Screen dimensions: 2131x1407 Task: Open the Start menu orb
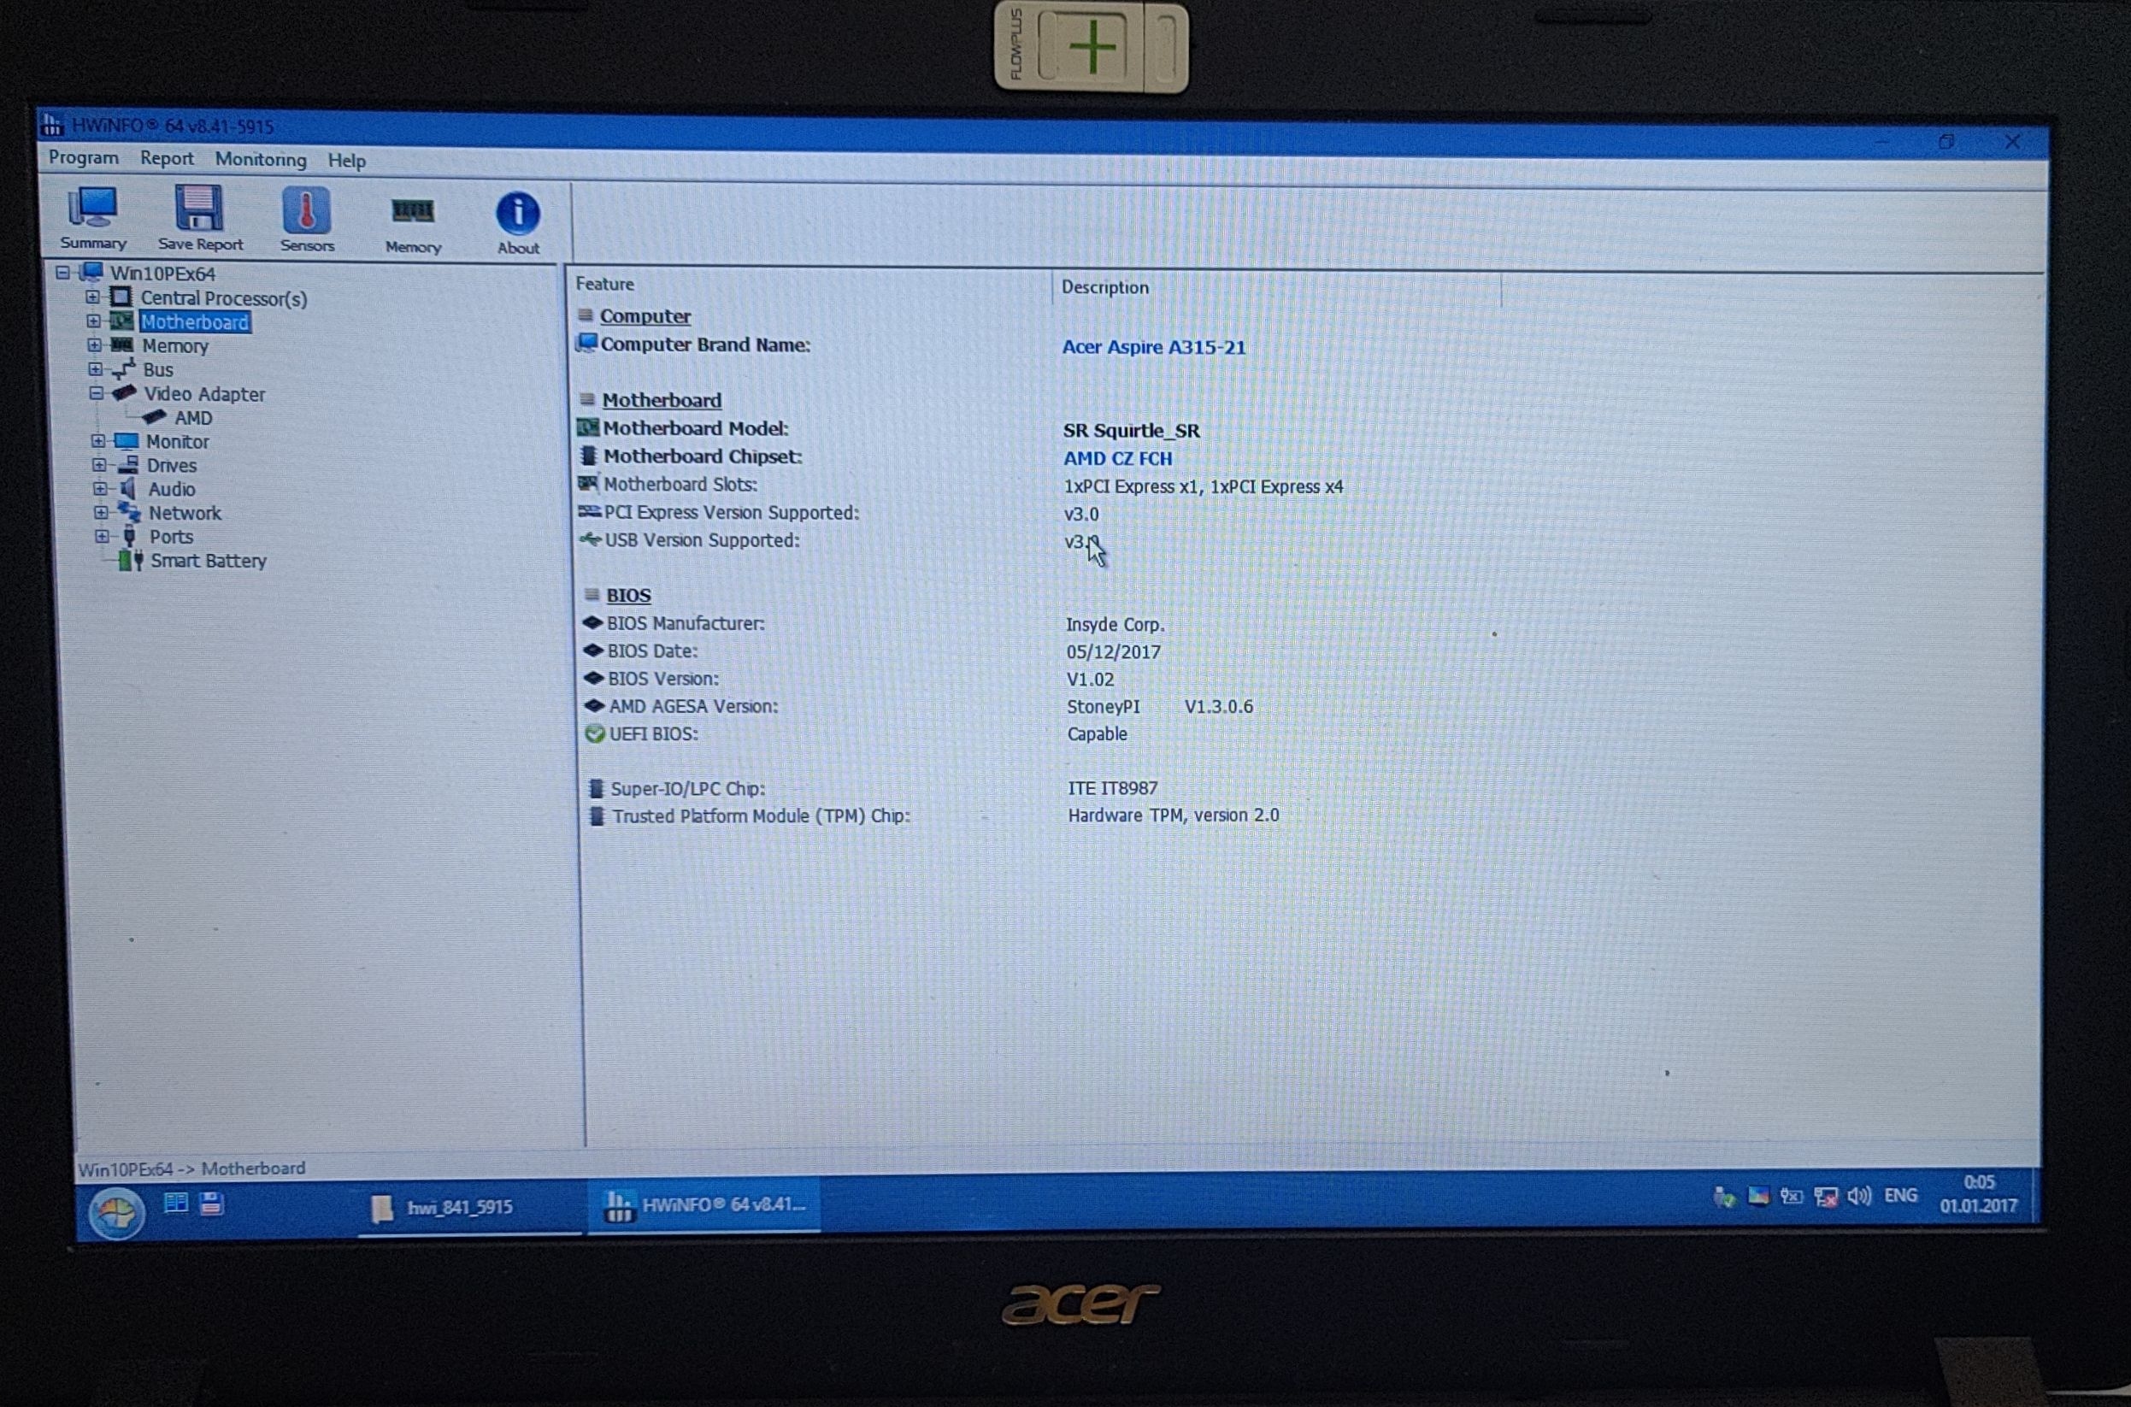(x=115, y=1212)
